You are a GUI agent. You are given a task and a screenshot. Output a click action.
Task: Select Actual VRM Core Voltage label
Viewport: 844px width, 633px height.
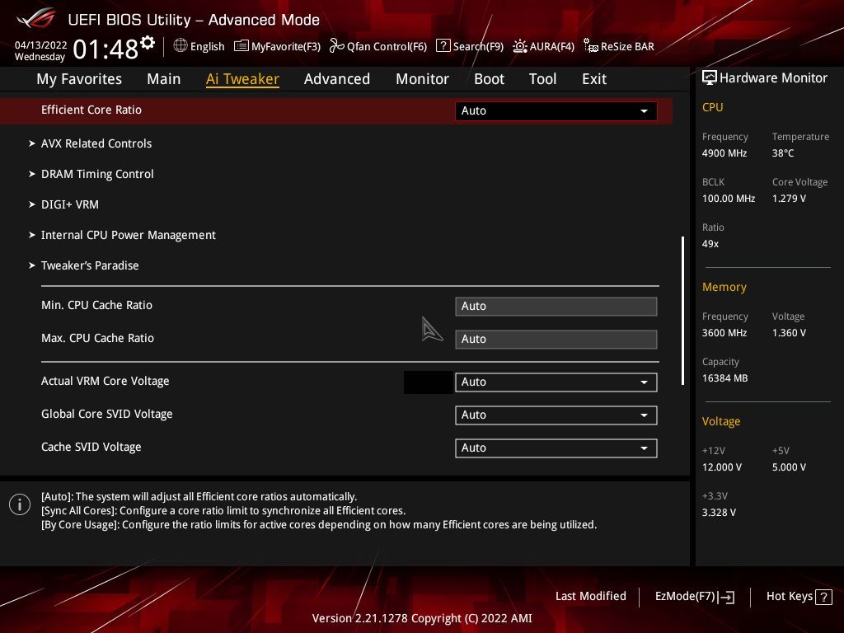[105, 381]
